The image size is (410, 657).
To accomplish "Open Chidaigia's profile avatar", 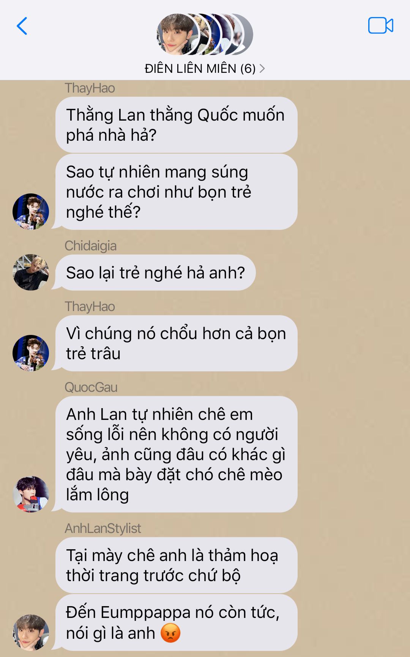I will click(x=31, y=272).
